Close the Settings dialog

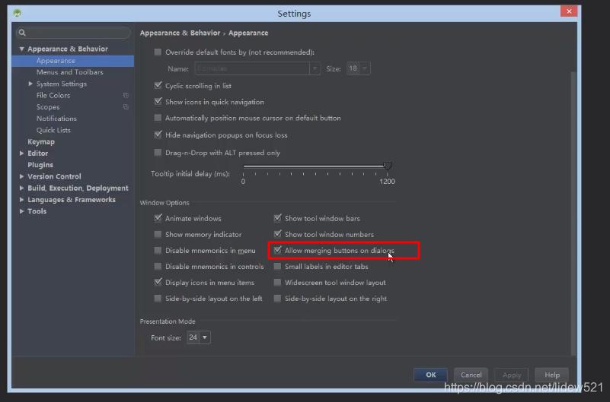(569, 11)
